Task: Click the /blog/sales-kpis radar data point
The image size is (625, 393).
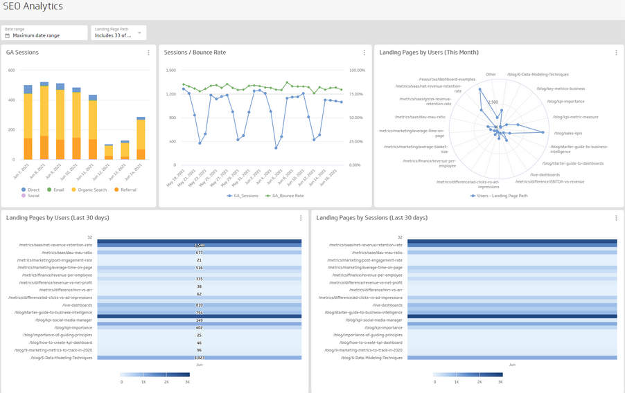Action: pyautogui.click(x=543, y=132)
